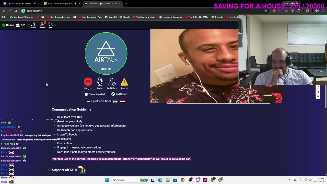Open File Explorer from the taskbar
The height and width of the screenshot is (184, 327).
coord(168,180)
